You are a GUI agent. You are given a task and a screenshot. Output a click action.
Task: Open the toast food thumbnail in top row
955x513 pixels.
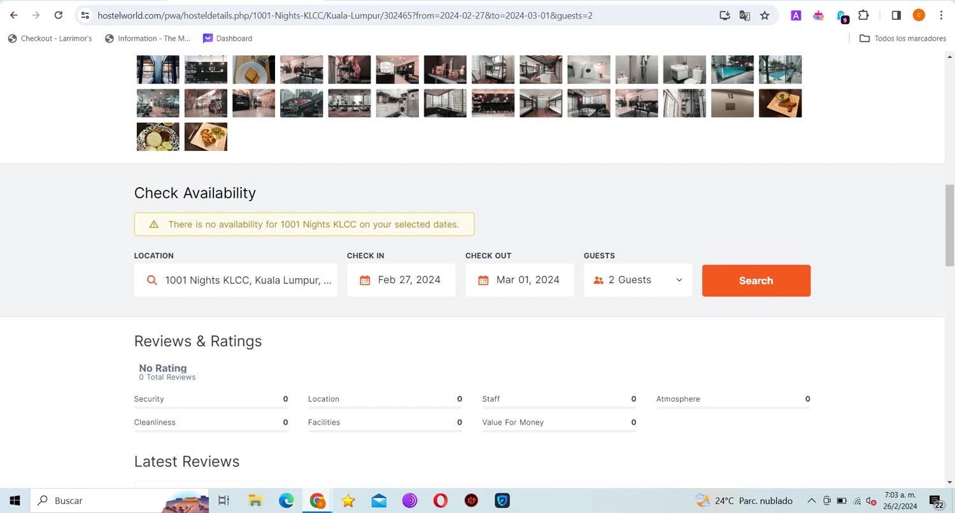click(253, 69)
